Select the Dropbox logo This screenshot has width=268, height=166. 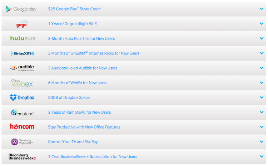(x=22, y=98)
